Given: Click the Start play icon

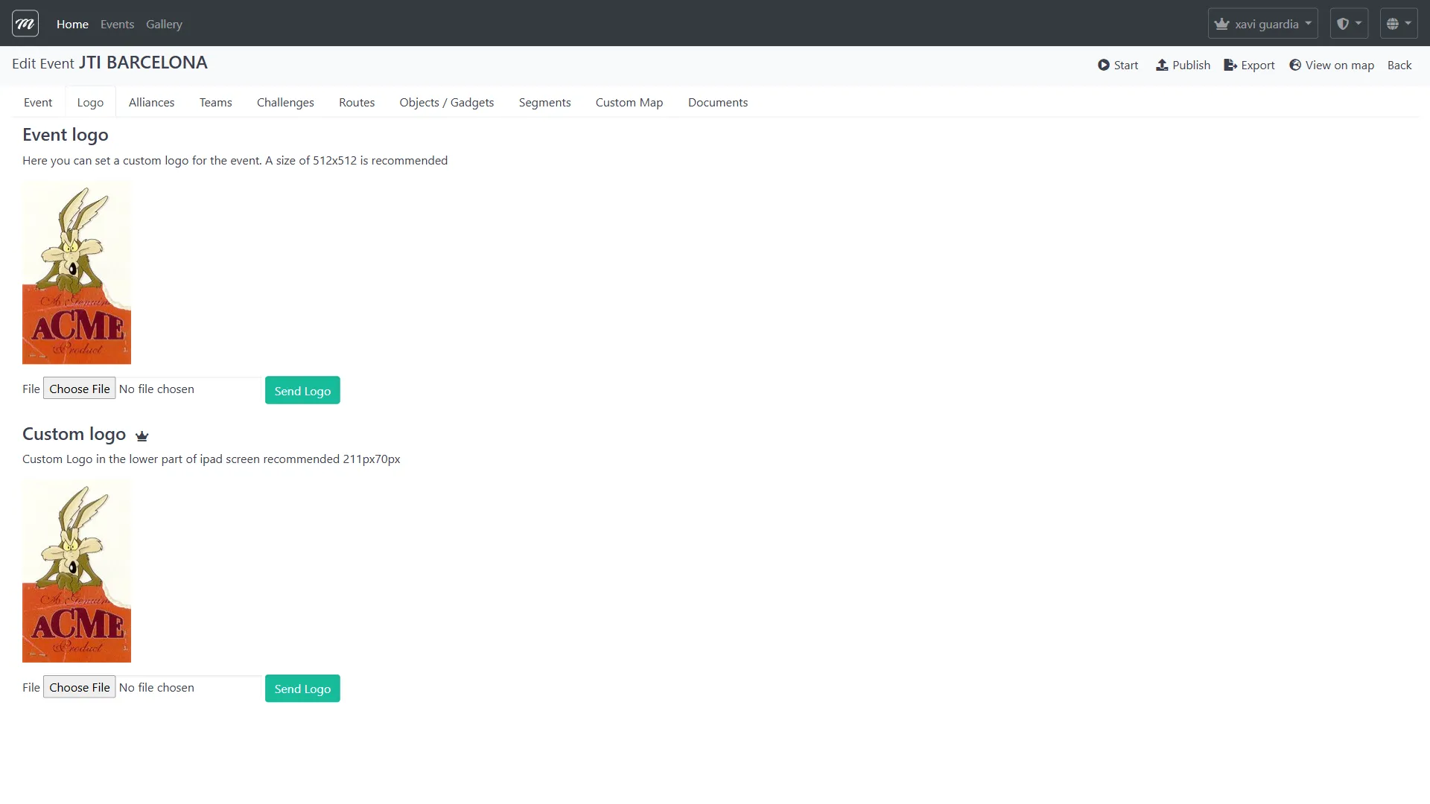Looking at the screenshot, I should (1103, 66).
